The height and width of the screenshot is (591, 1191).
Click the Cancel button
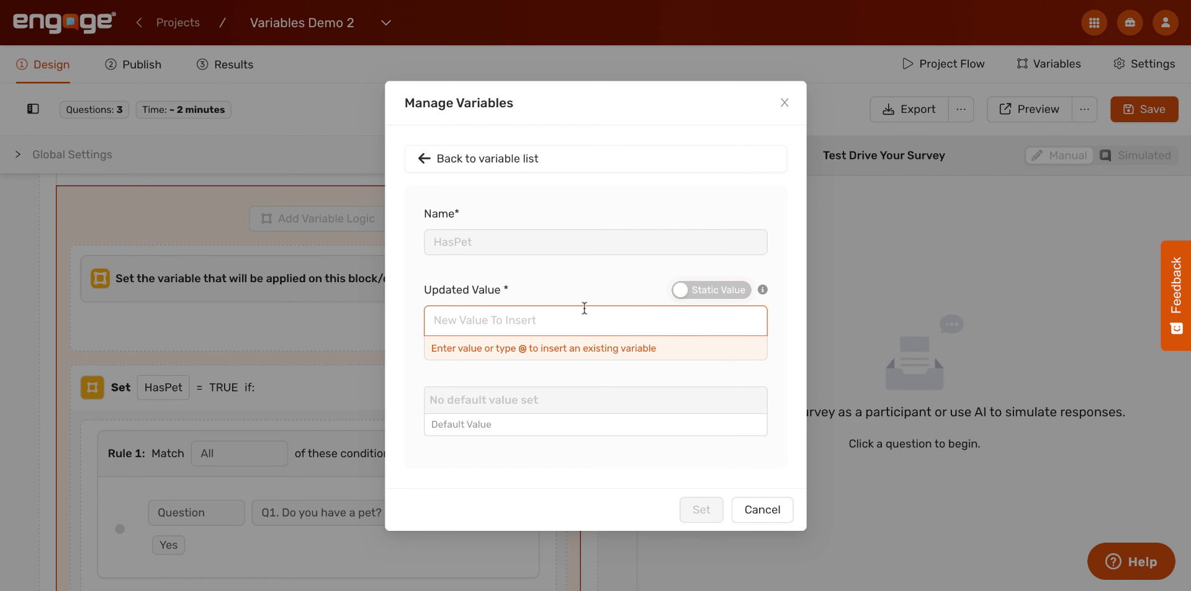pos(762,510)
